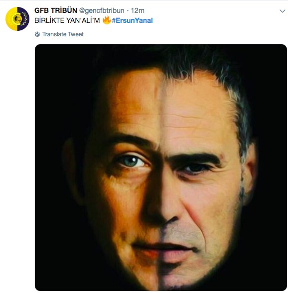This screenshot has width=288, height=293.
Task: Click the navy half of the avatar badge
Action: tap(23, 19)
